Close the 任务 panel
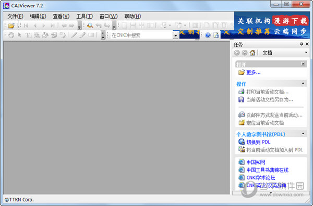 point(307,44)
